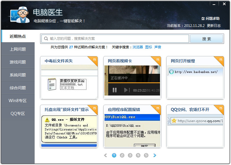
Task: Jump to page 4 of solutions
Action: (x=138, y=155)
